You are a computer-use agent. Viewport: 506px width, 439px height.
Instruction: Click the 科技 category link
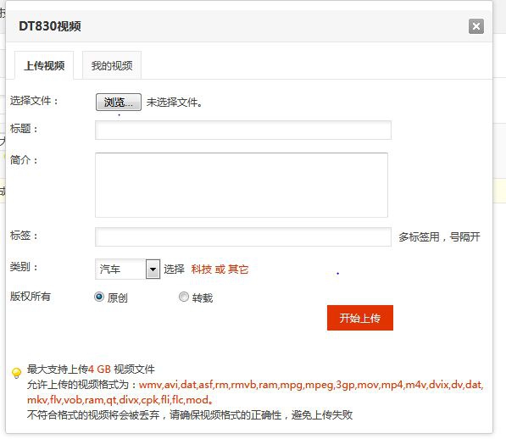coord(202,269)
